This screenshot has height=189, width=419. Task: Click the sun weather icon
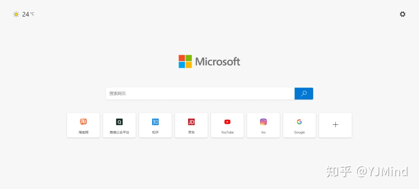(x=16, y=14)
